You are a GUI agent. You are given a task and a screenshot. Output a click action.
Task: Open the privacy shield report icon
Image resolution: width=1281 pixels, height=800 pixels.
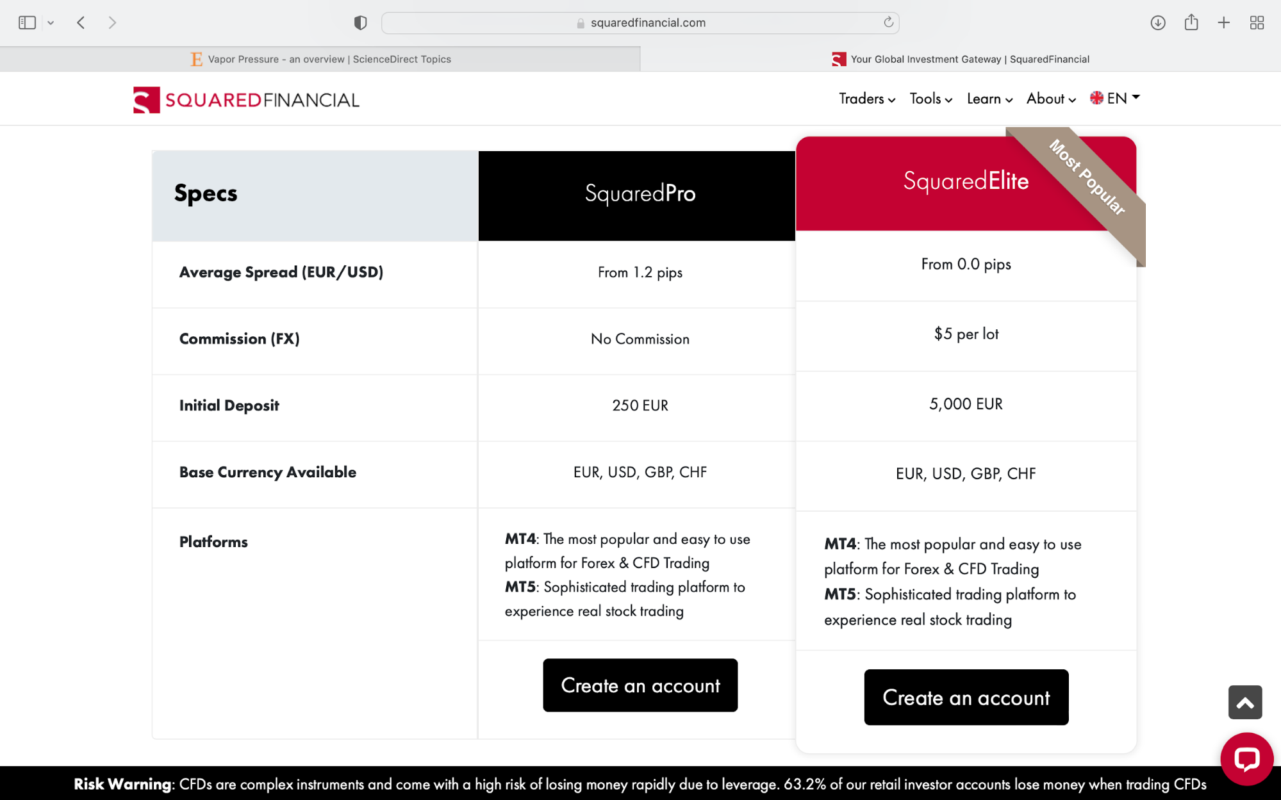[360, 22]
